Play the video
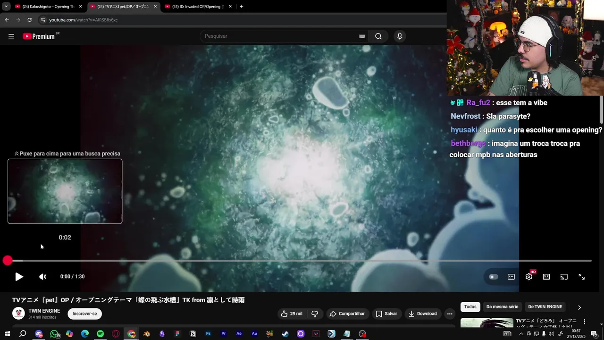This screenshot has width=604, height=340. pyautogui.click(x=19, y=277)
